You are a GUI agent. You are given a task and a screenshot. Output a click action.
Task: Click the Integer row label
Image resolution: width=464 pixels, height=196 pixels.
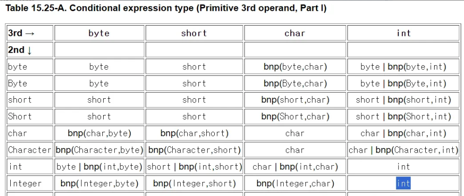[x=30, y=183]
